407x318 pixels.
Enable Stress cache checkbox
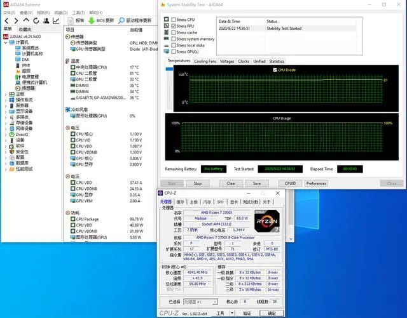coord(174,32)
